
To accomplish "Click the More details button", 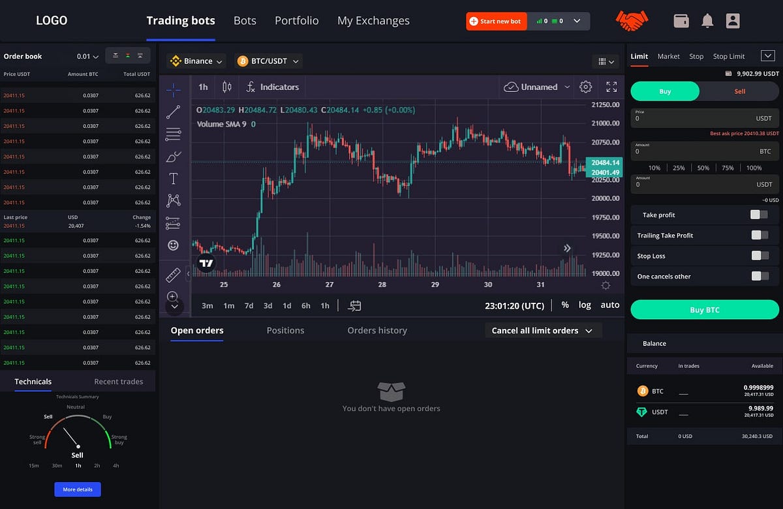I will coord(78,489).
